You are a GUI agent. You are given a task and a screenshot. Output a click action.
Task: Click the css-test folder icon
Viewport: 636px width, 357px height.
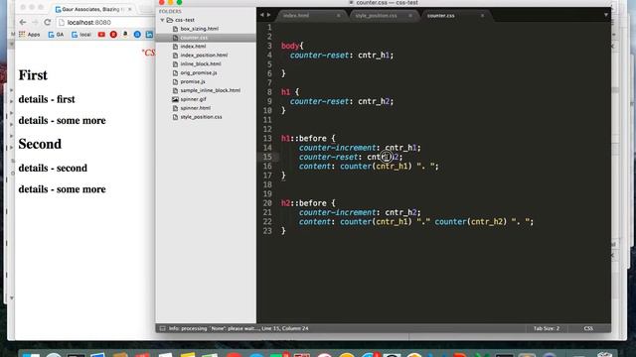point(170,20)
